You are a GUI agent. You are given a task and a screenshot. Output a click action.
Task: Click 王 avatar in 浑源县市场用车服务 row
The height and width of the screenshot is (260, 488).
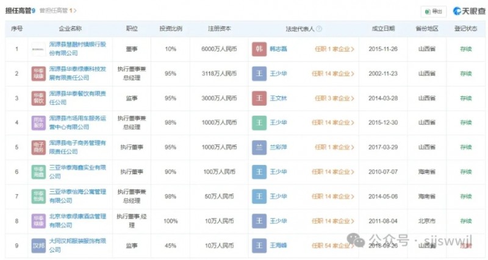[x=259, y=123]
